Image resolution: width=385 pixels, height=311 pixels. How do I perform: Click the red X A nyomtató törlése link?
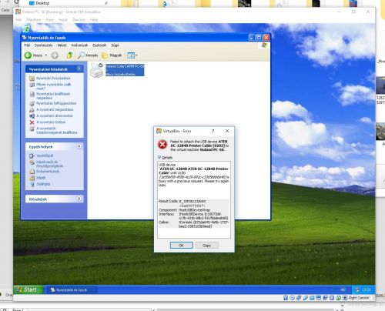pyautogui.click(x=51, y=122)
